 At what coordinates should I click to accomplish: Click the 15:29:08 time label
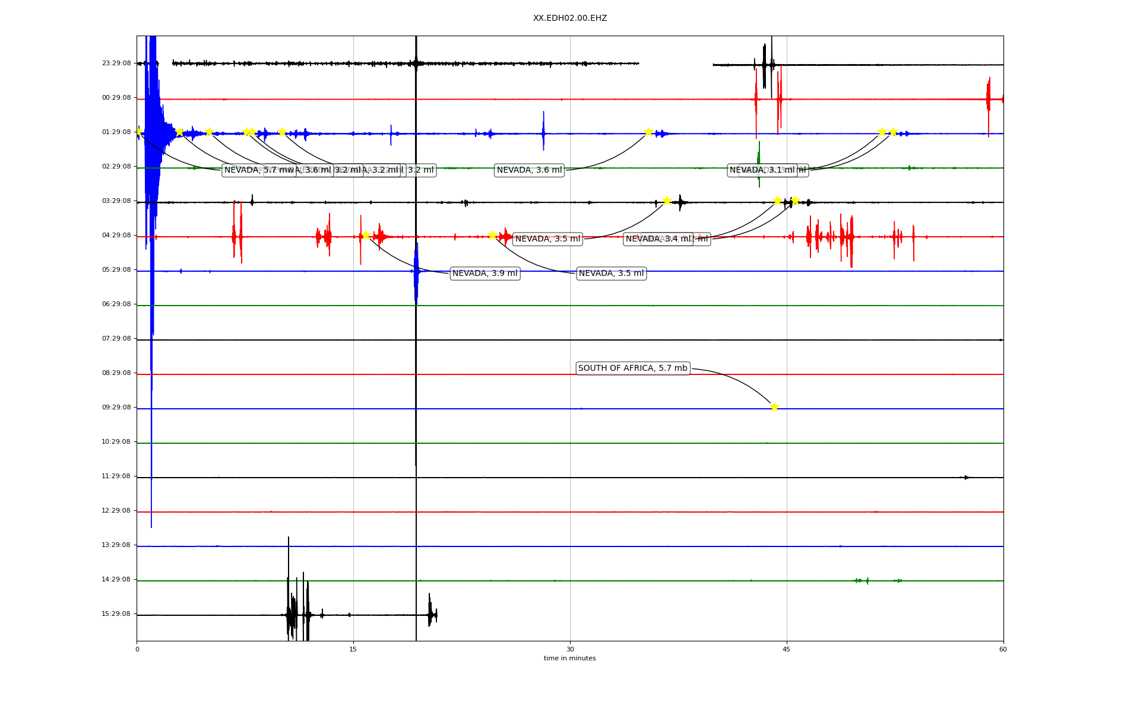[116, 614]
